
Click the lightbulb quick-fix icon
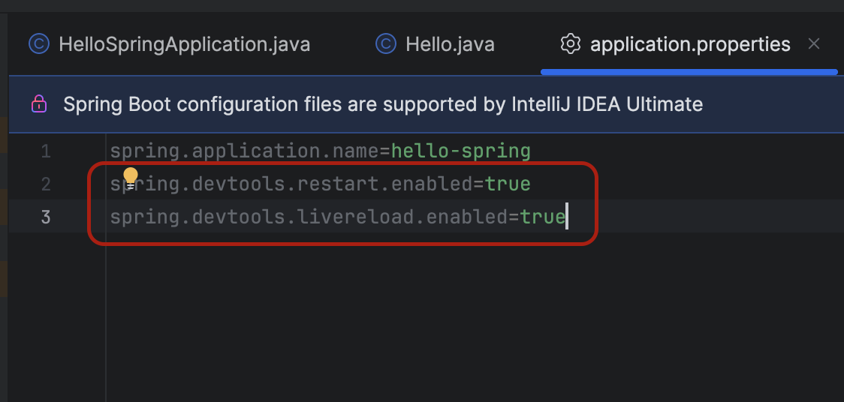[131, 178]
